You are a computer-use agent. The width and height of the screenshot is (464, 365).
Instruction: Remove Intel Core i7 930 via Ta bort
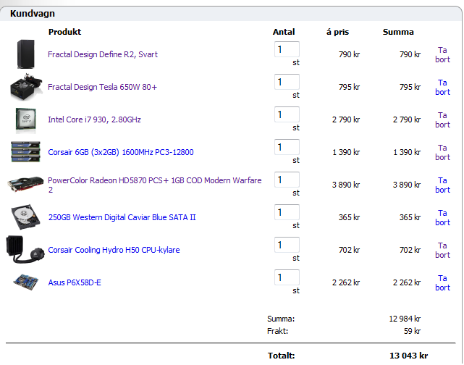(x=442, y=119)
